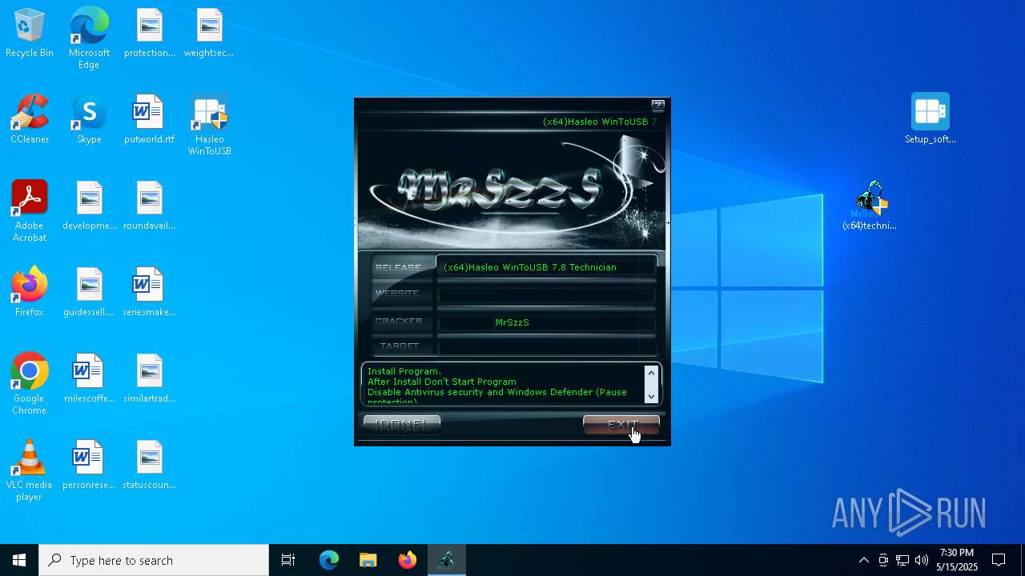Viewport: 1025px width, 576px height.
Task: Open Task View on the taskbar
Action: pyautogui.click(x=288, y=560)
